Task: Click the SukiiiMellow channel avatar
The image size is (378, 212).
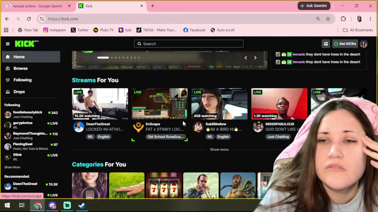Action: [x=198, y=127]
